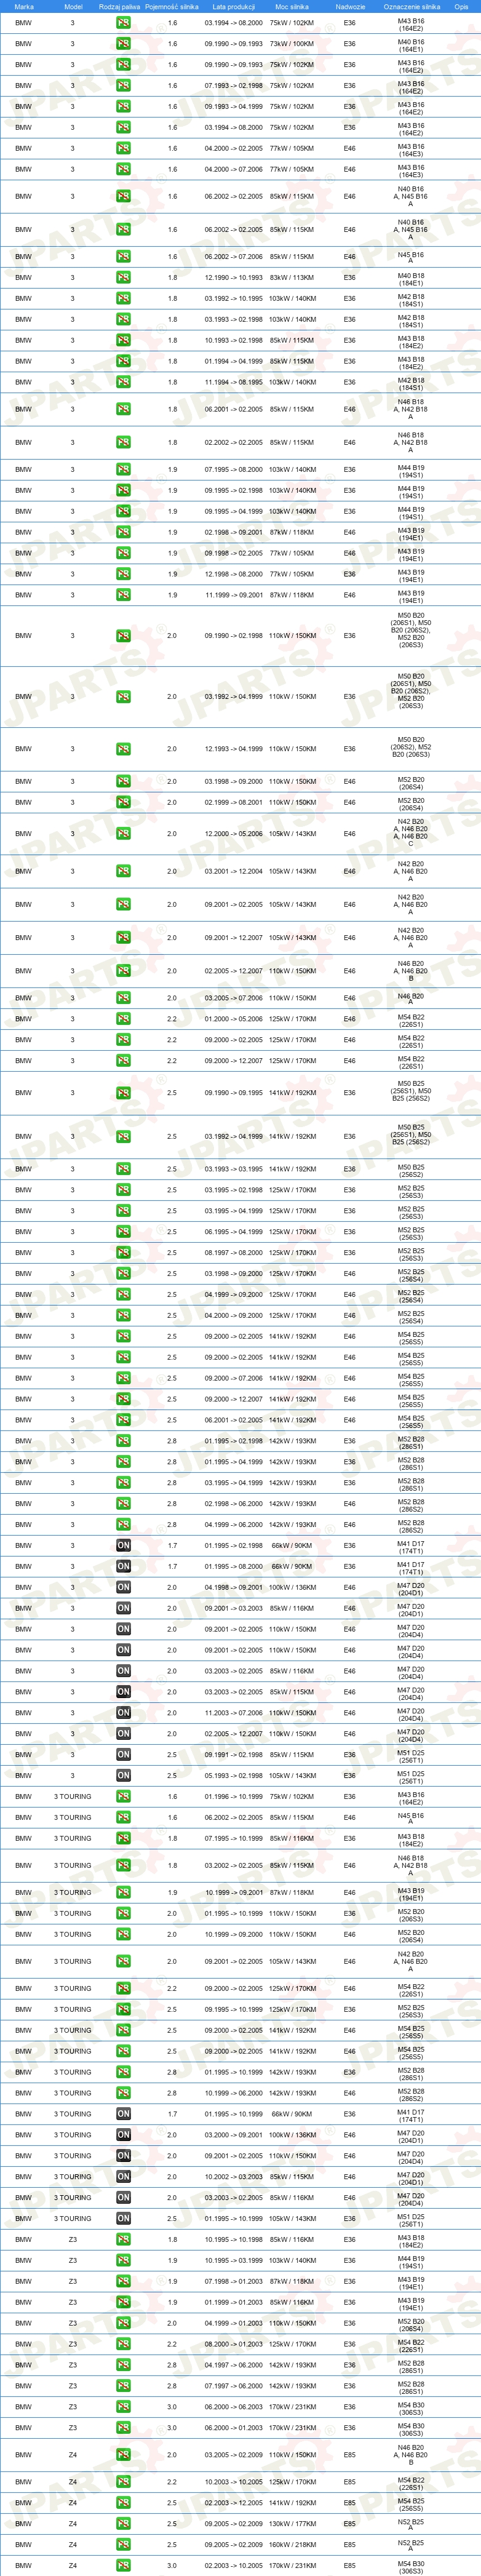Click the Rodzaj paliwa column header
Image resolution: width=481 pixels, height=2576 pixels.
coord(119,6)
